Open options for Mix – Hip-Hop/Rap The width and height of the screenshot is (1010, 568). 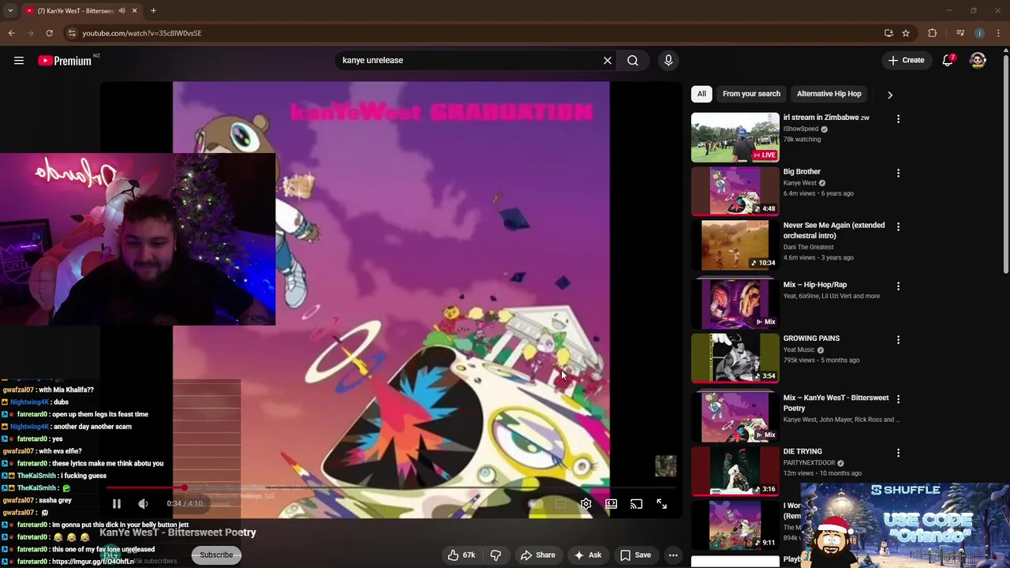[898, 286]
